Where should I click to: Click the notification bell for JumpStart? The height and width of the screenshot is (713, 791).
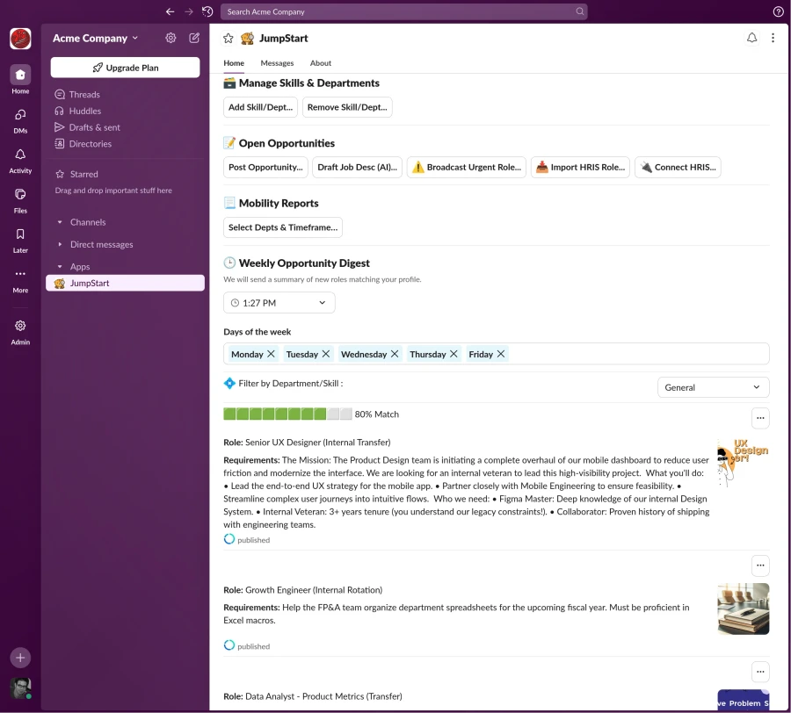pyautogui.click(x=751, y=38)
